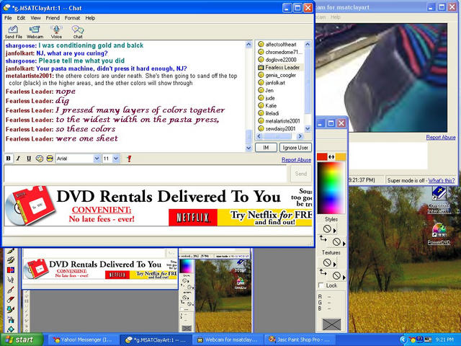This screenshot has width=461, height=346.
Task: Click into the chat message input field
Action: (x=146, y=174)
